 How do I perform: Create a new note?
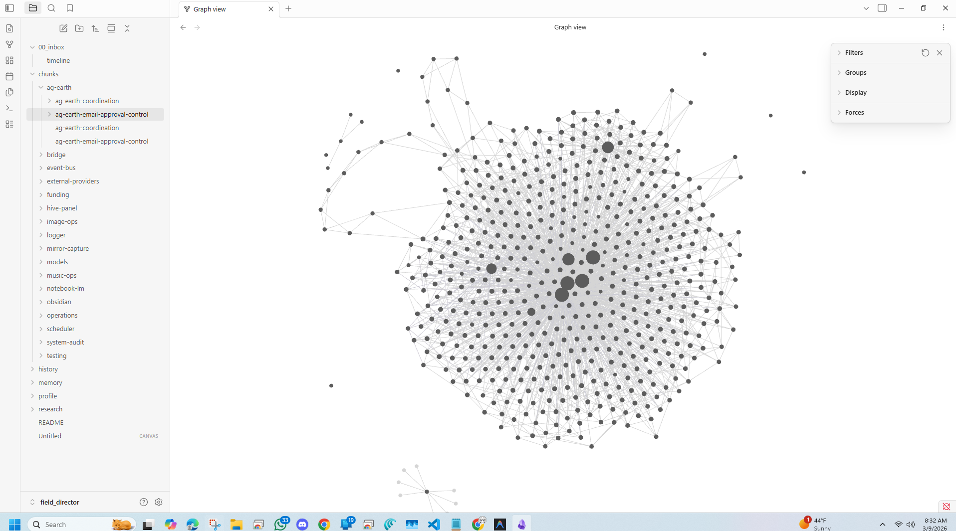coord(63,28)
